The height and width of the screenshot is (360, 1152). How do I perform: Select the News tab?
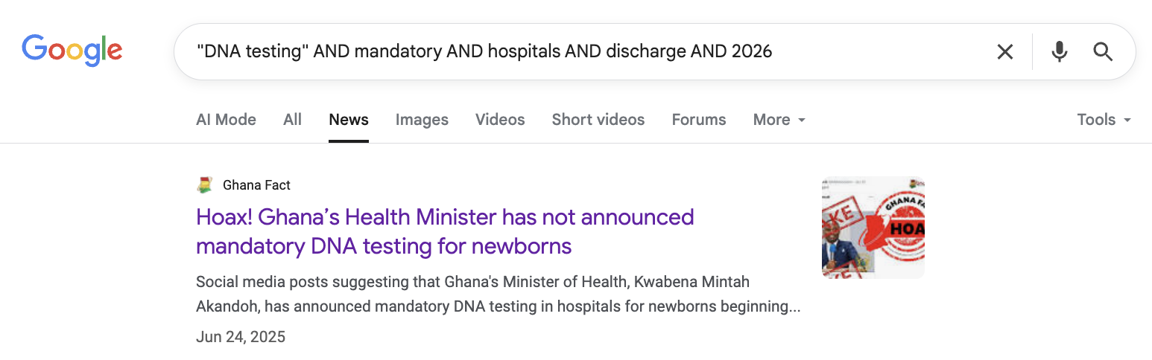coord(349,120)
